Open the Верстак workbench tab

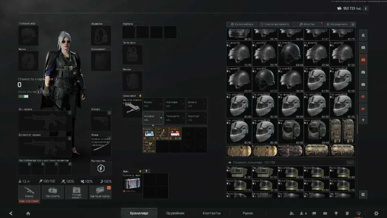tap(307, 24)
